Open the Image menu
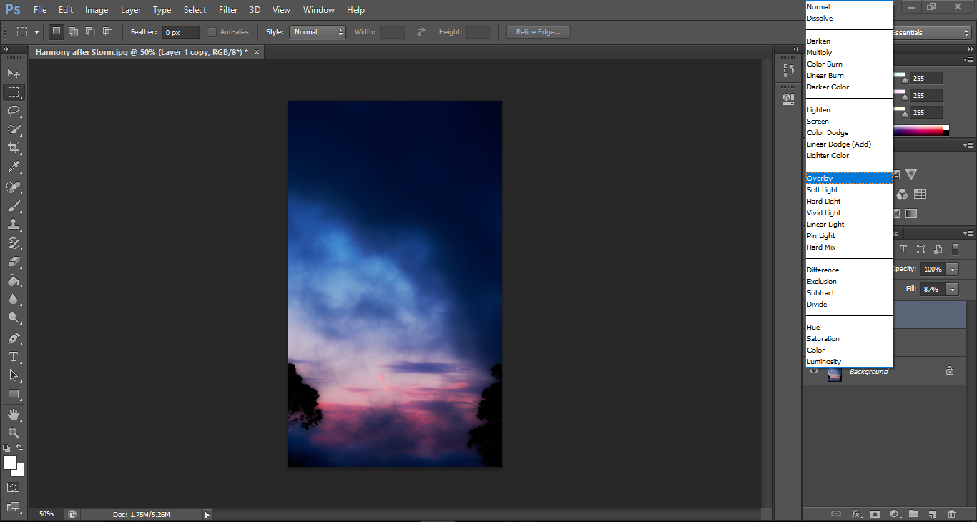The height and width of the screenshot is (522, 977). tap(97, 10)
